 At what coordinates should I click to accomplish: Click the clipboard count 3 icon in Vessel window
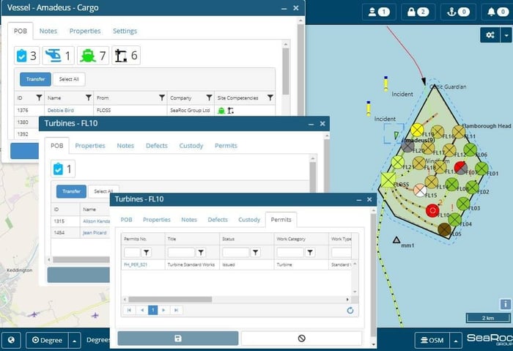26,56
